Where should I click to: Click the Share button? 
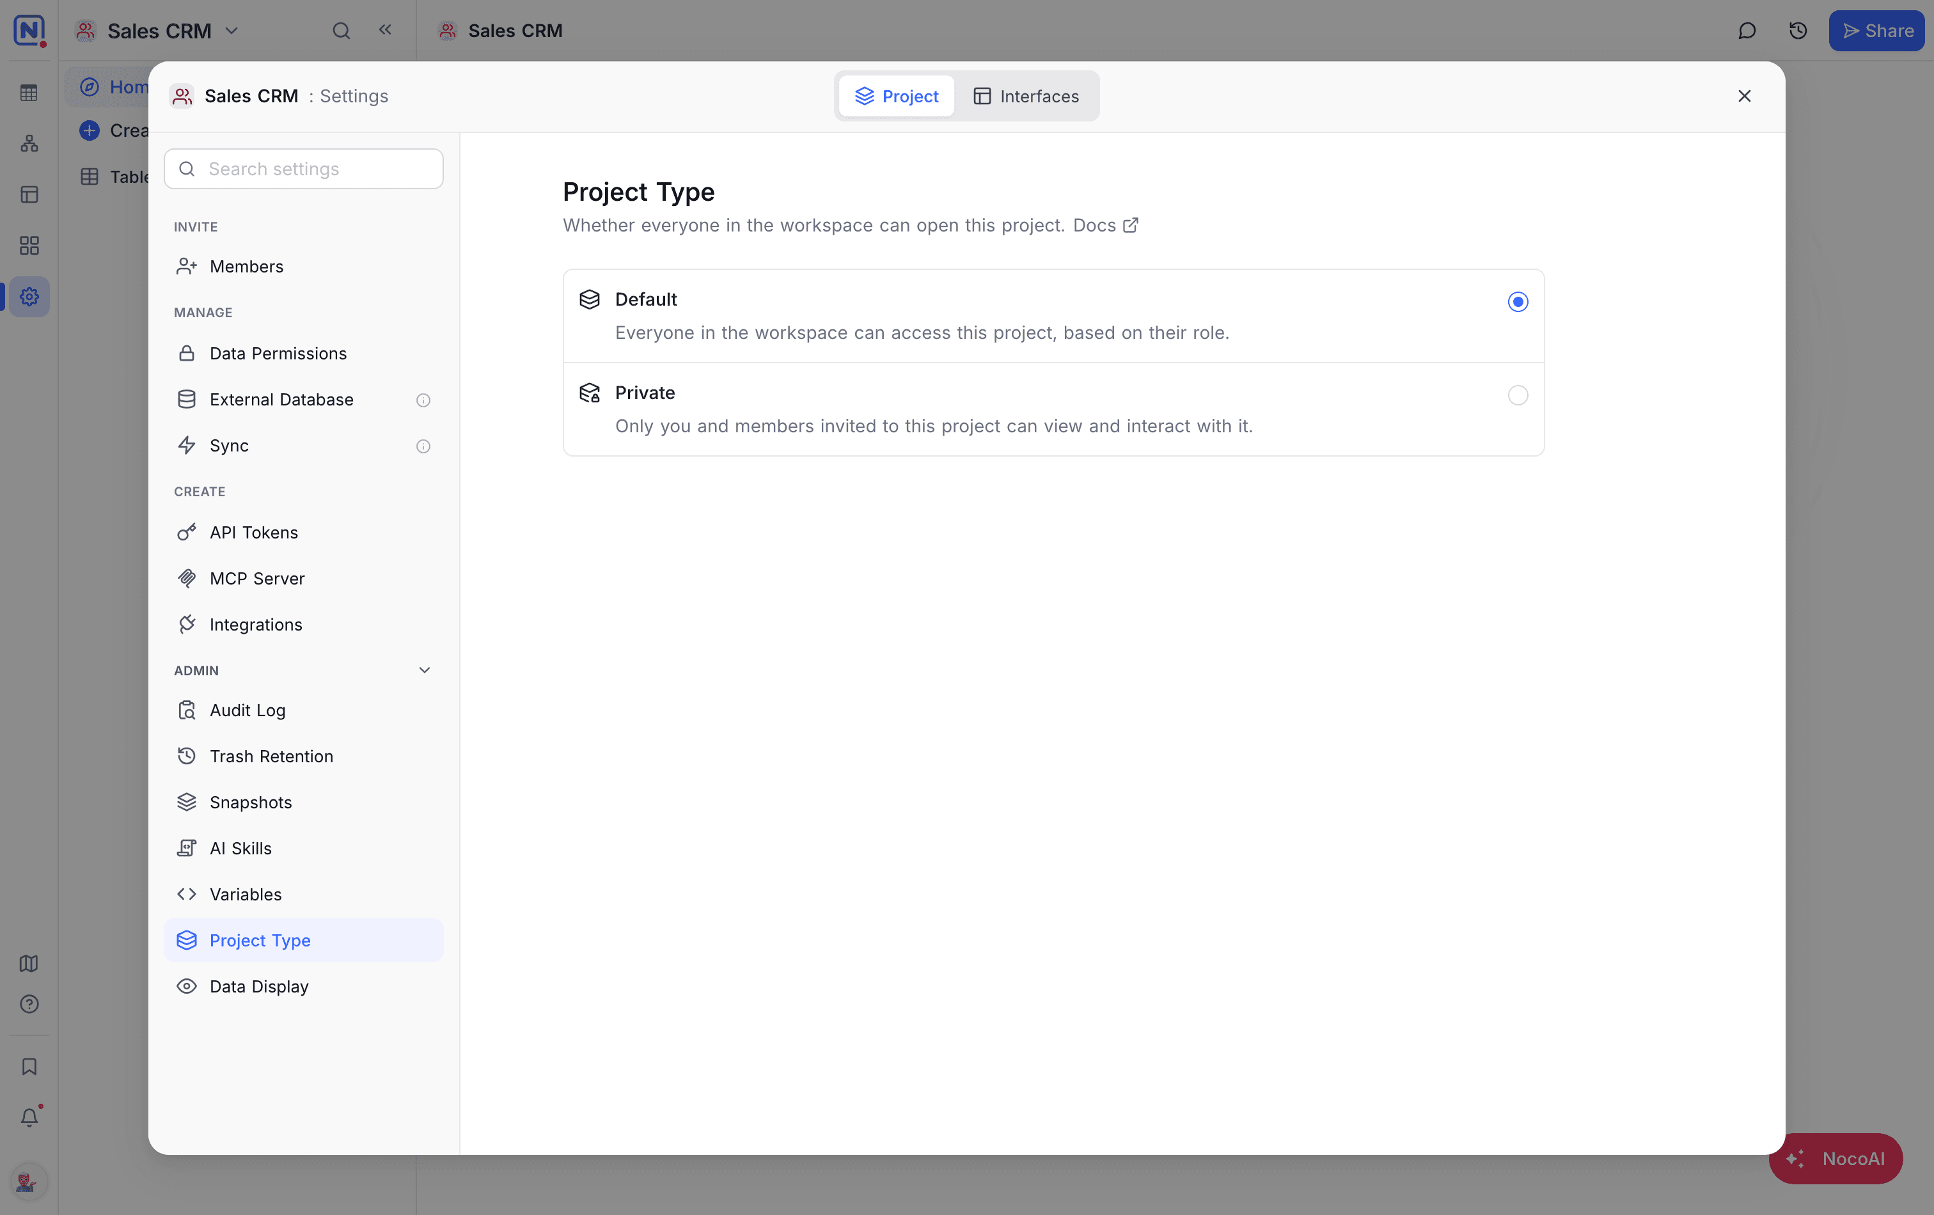click(x=1876, y=31)
